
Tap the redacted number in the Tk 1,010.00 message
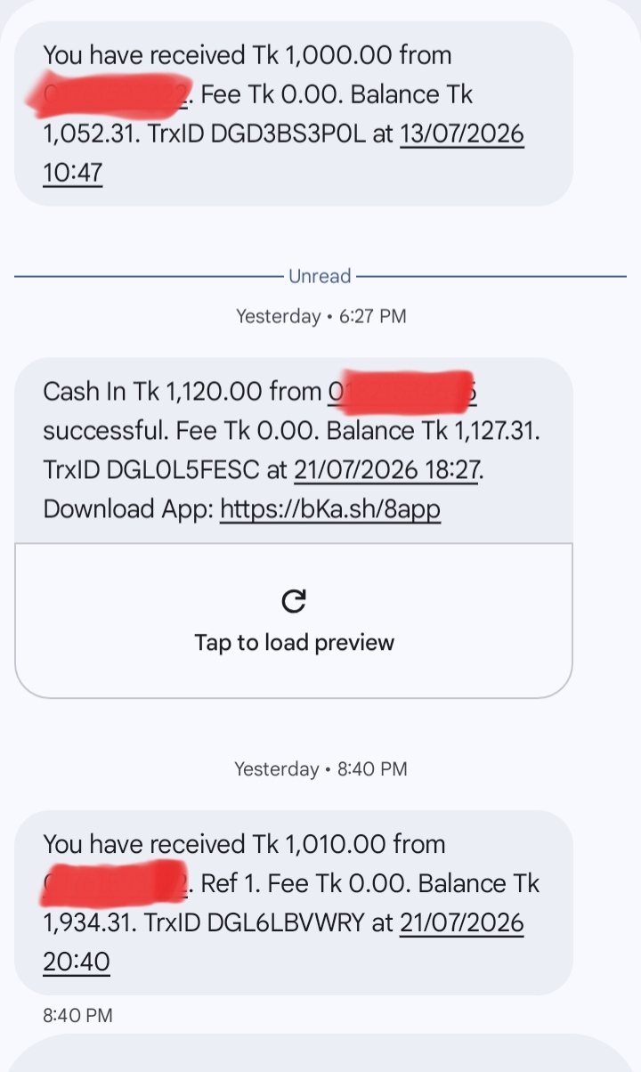point(114,883)
